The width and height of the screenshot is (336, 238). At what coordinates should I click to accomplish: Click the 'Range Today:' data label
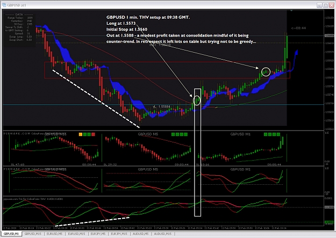(x=15, y=18)
